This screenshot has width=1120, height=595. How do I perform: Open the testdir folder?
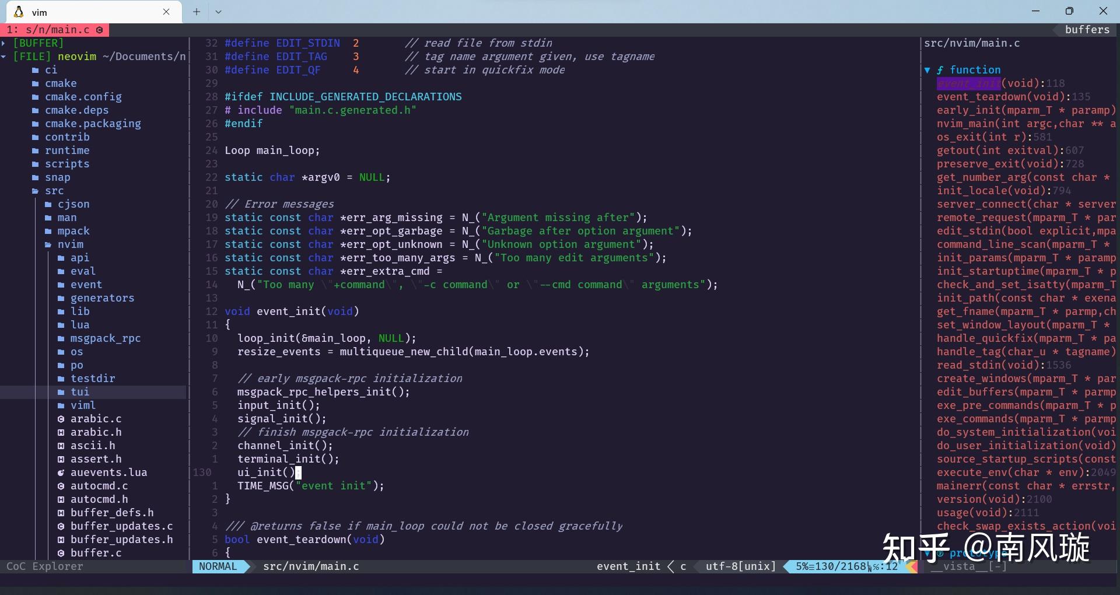point(93,379)
